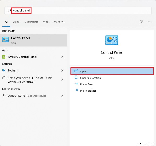
Task: Click the green NVIDIA logo icon
Action: (x=4, y=57)
